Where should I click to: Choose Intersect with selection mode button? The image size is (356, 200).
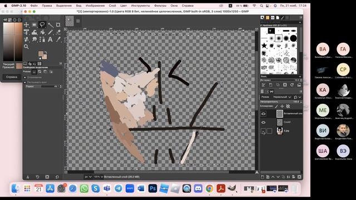[51, 72]
